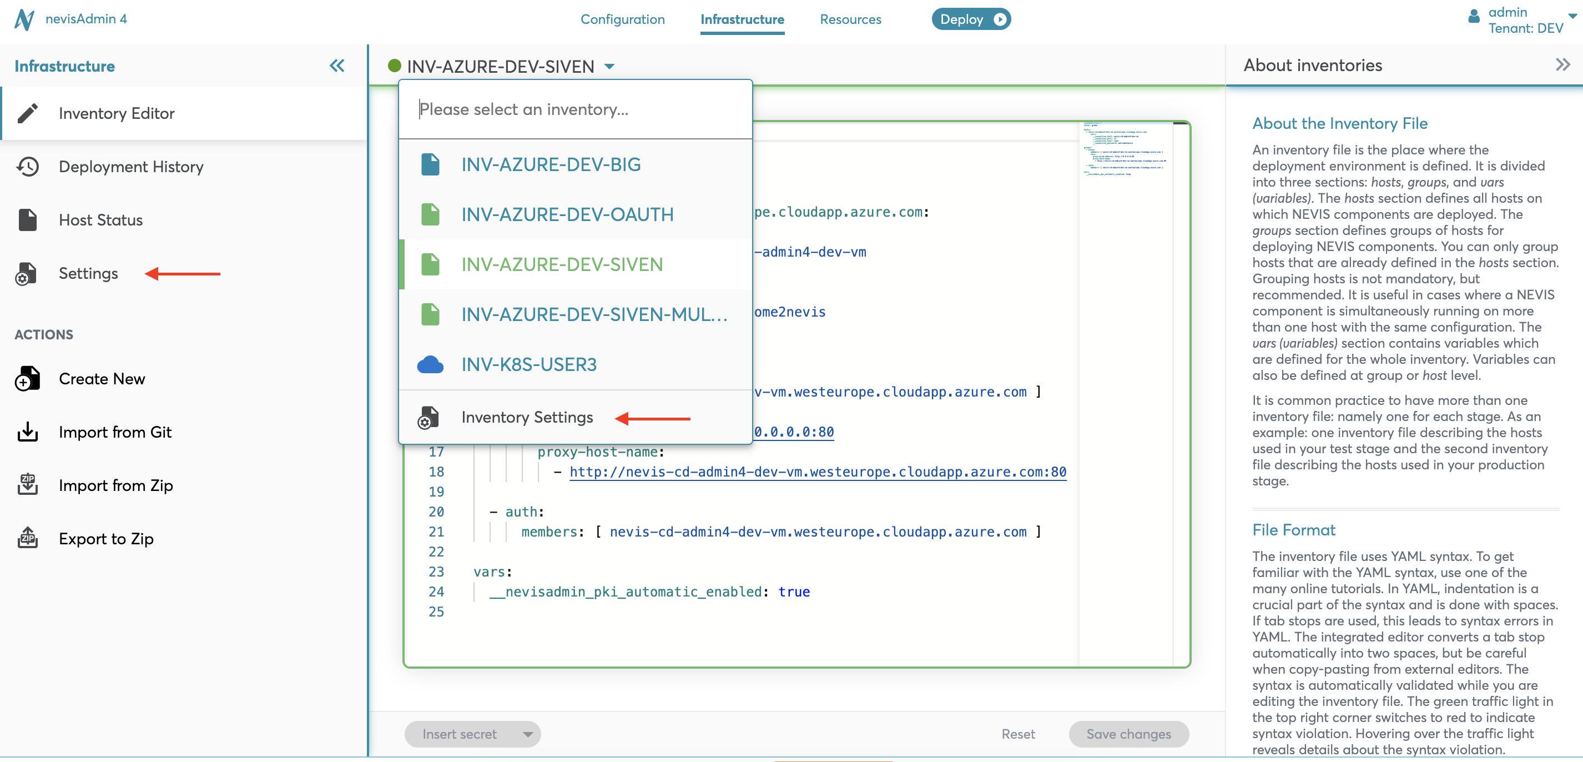Click the Save changes button
The width and height of the screenshot is (1583, 762).
pos(1128,734)
